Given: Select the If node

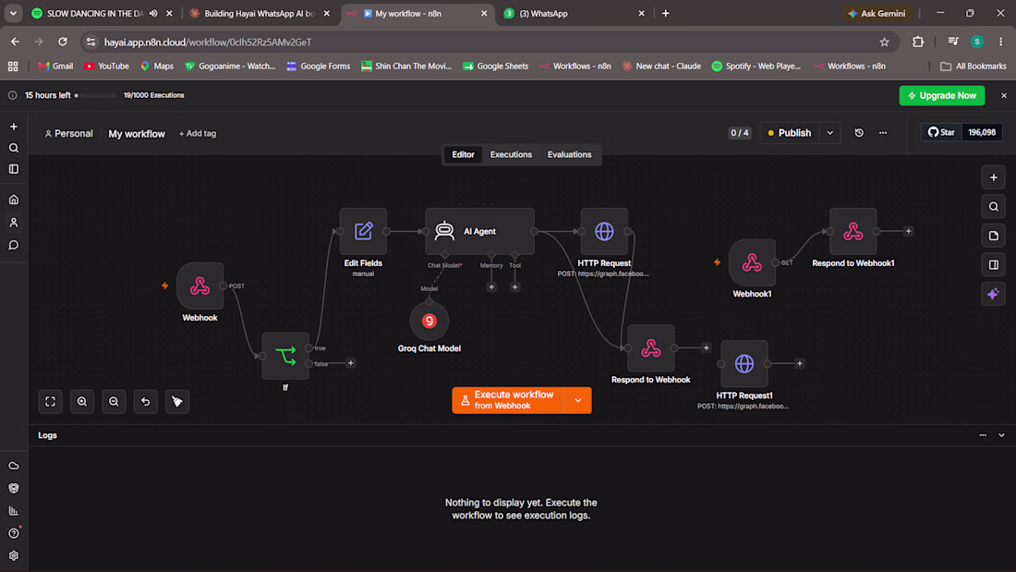Looking at the screenshot, I should point(285,356).
